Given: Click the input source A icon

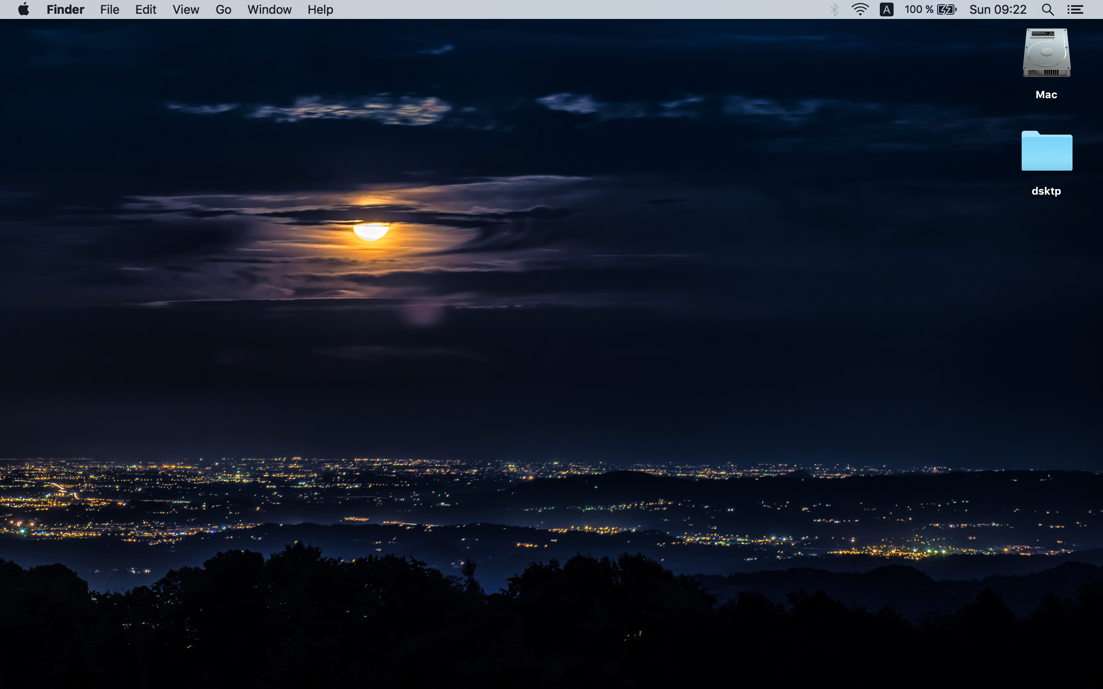Looking at the screenshot, I should 886,9.
